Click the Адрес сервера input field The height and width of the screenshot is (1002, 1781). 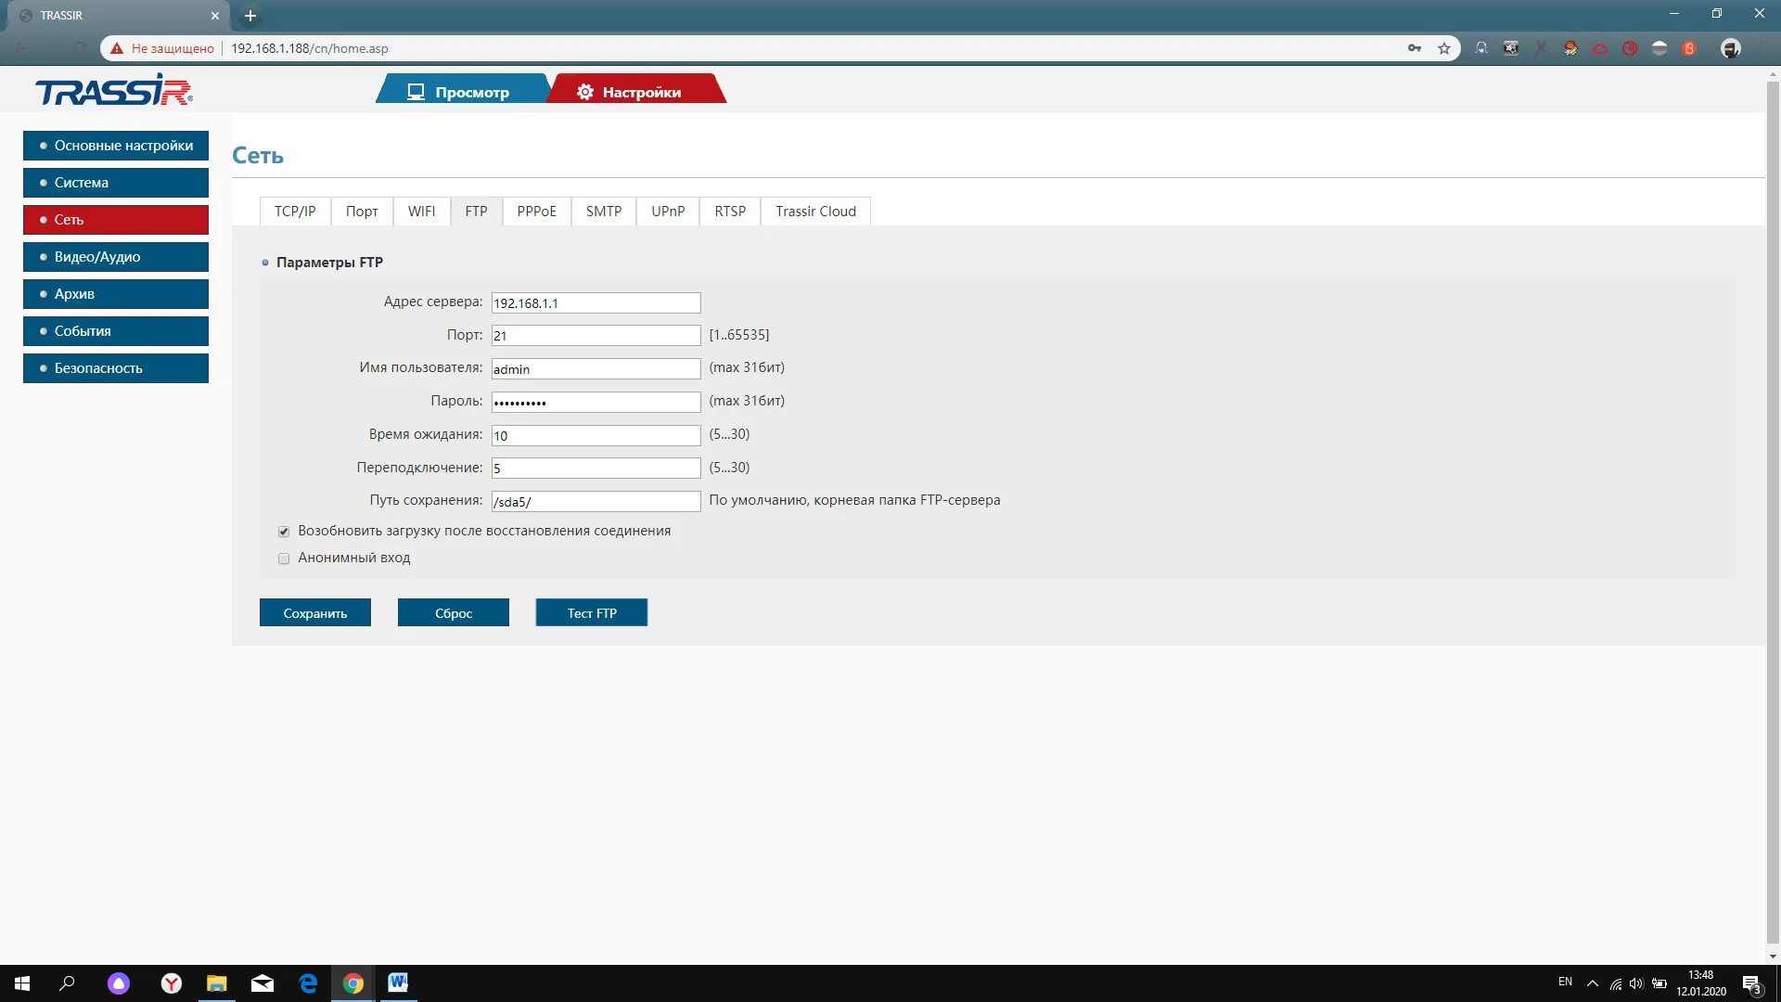click(596, 303)
